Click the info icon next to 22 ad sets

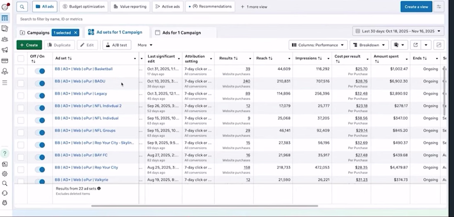click(x=99, y=189)
